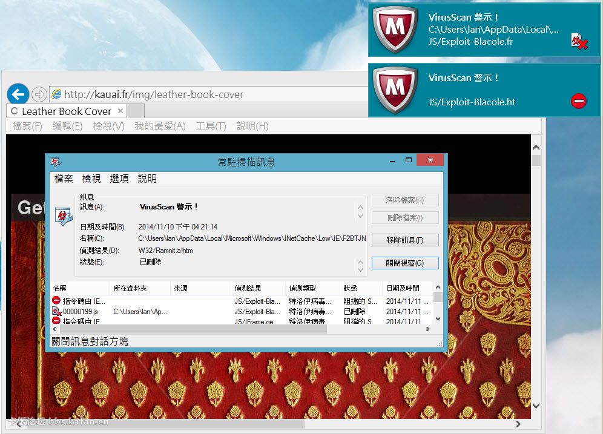Viewport: 603px width, 434px height.
Task: Close the Leather Book Cover tab
Action: pyautogui.click(x=120, y=111)
